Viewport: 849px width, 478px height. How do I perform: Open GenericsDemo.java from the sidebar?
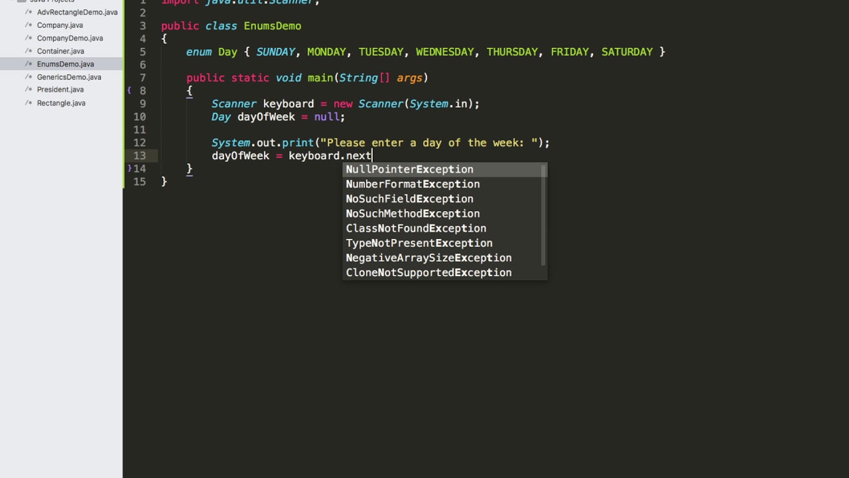tap(69, 77)
